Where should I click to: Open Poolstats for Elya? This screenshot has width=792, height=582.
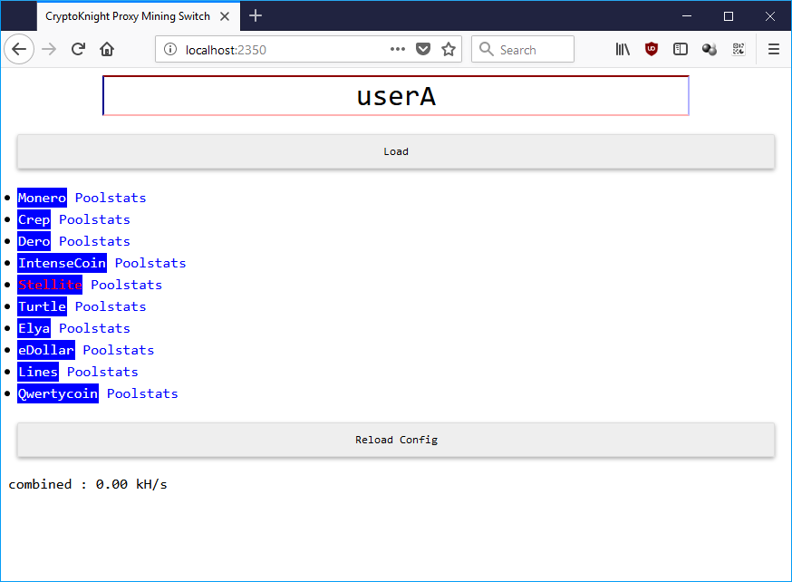(x=94, y=328)
